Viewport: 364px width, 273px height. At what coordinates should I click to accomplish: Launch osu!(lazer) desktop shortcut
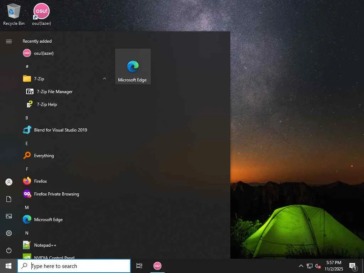42,14
